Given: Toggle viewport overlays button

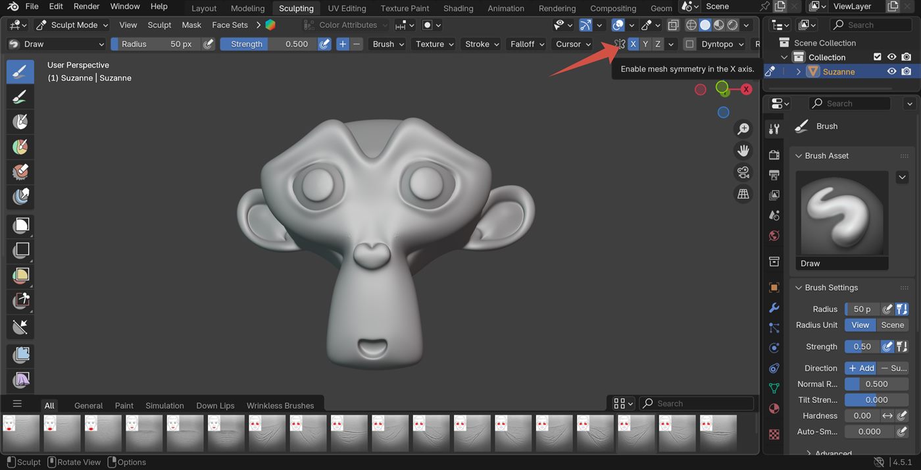Looking at the screenshot, I should pos(618,25).
